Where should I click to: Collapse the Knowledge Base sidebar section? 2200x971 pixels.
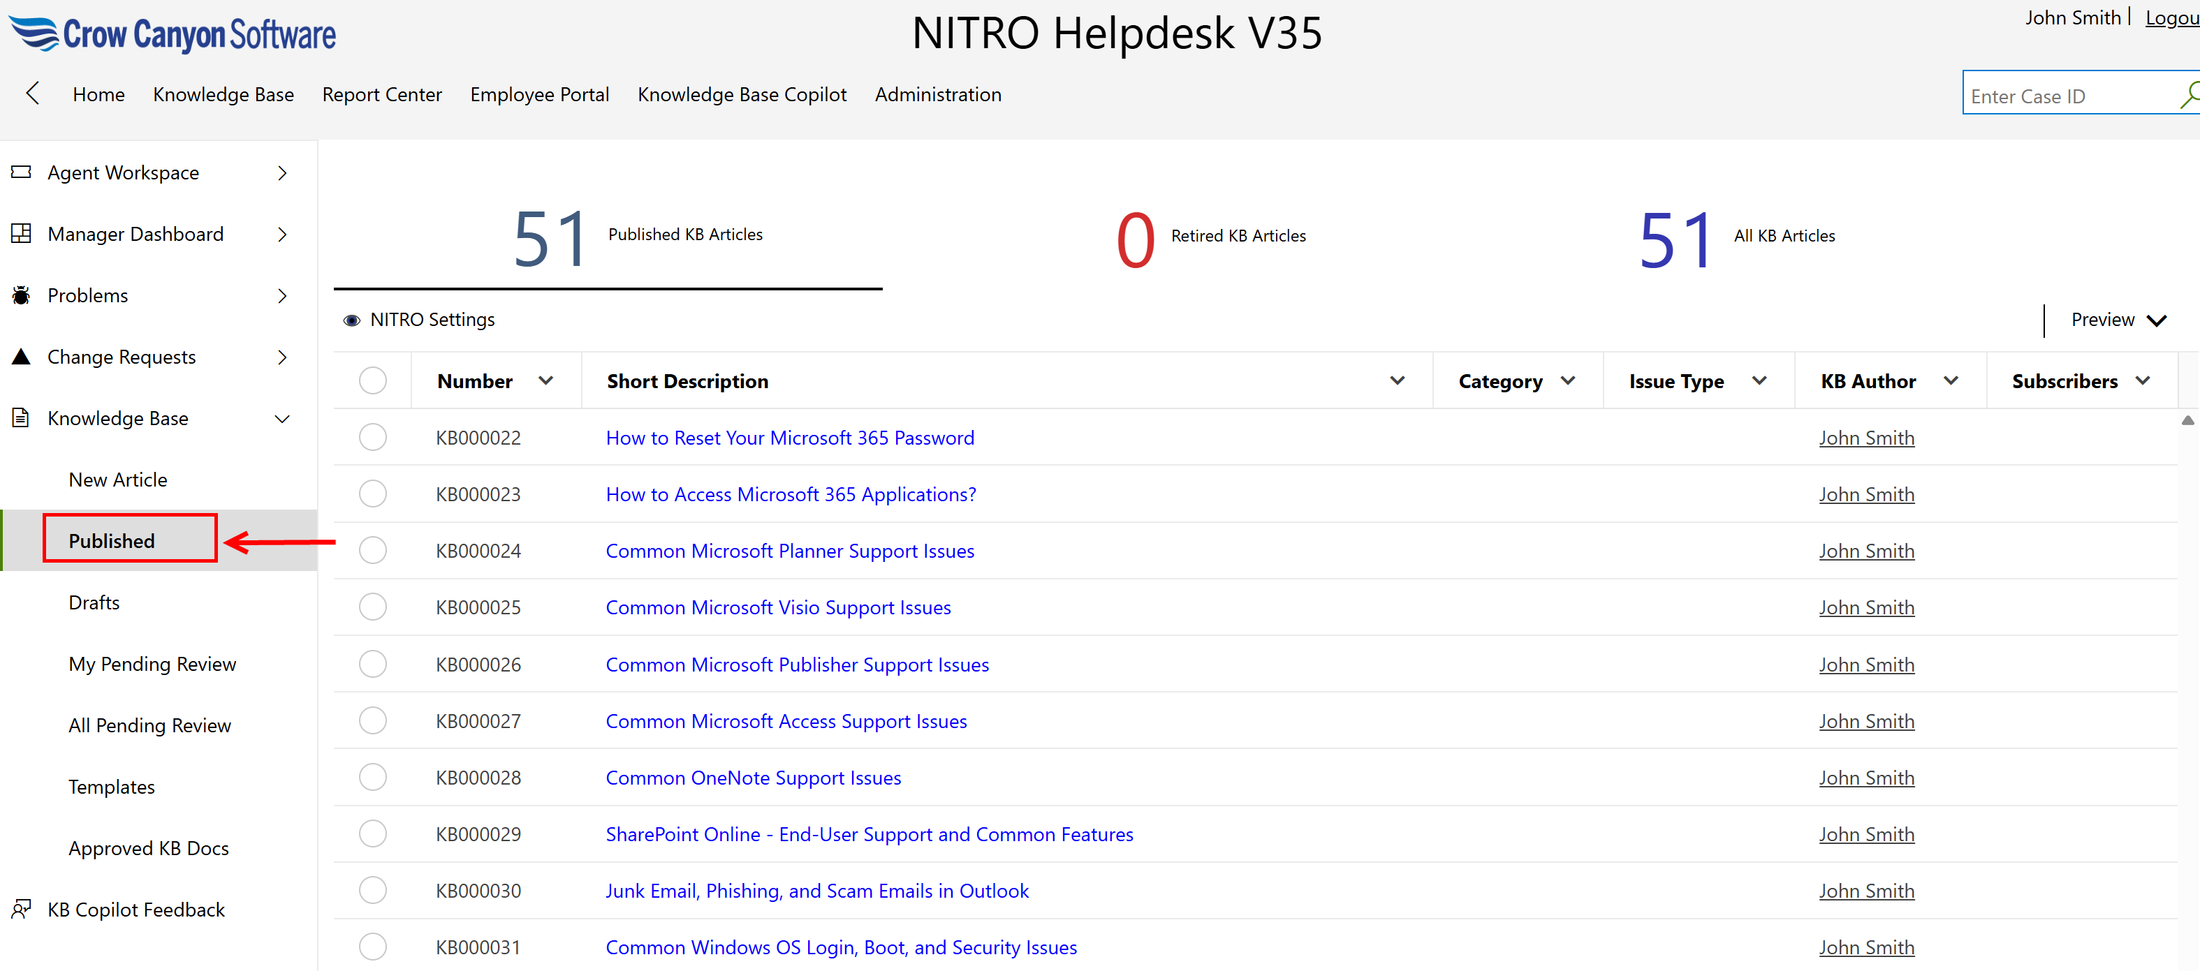282,418
